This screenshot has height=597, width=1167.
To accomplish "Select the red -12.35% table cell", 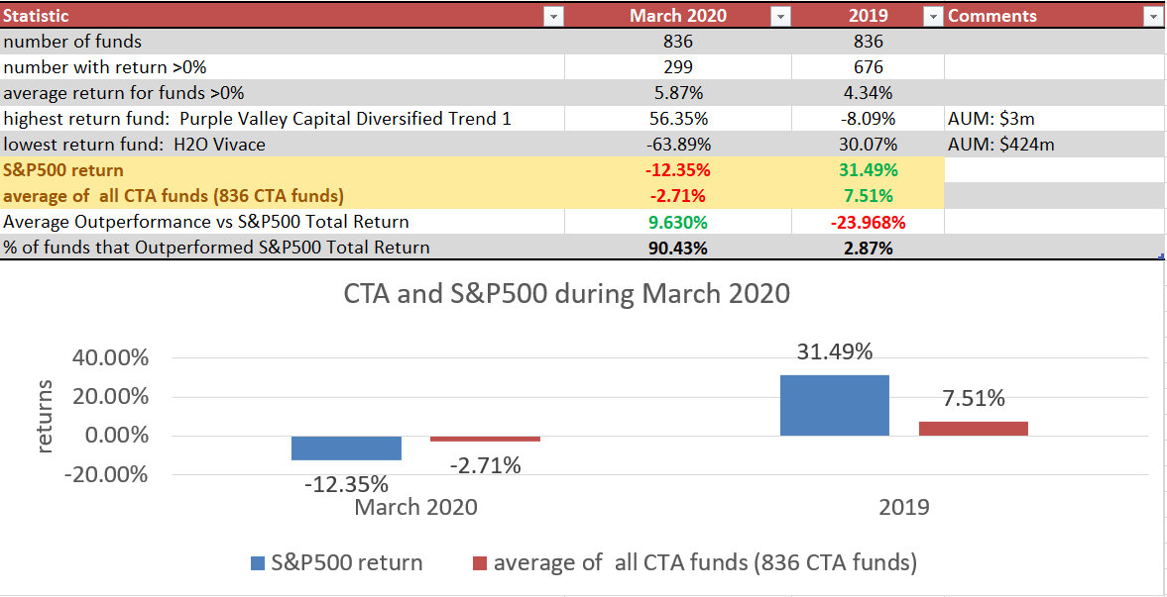I will (678, 170).
